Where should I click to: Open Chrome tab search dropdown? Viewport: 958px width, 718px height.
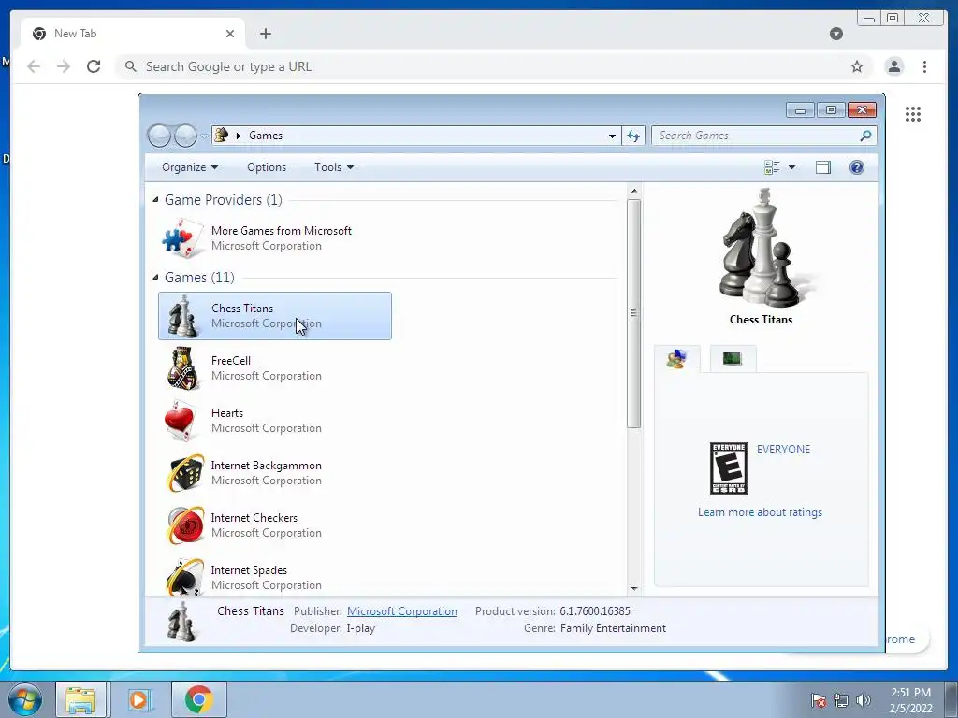[x=835, y=34]
